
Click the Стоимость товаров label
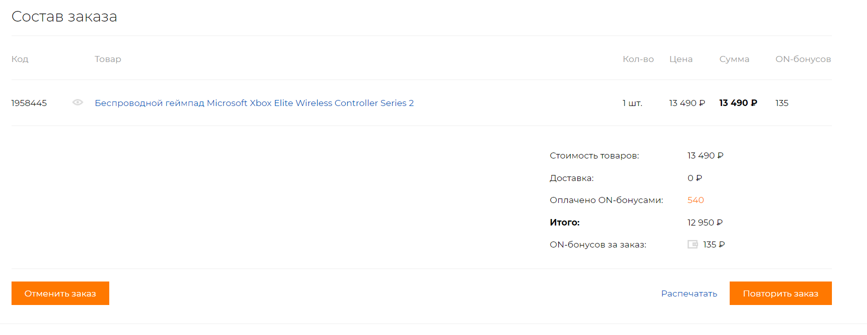pyautogui.click(x=594, y=155)
